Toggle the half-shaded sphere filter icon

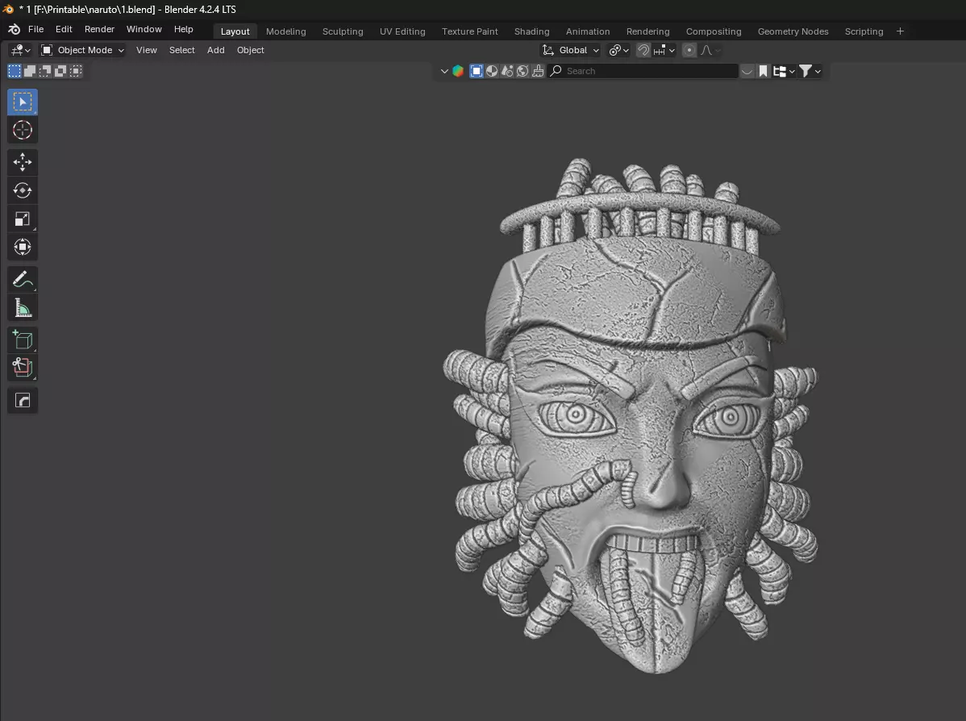click(492, 72)
